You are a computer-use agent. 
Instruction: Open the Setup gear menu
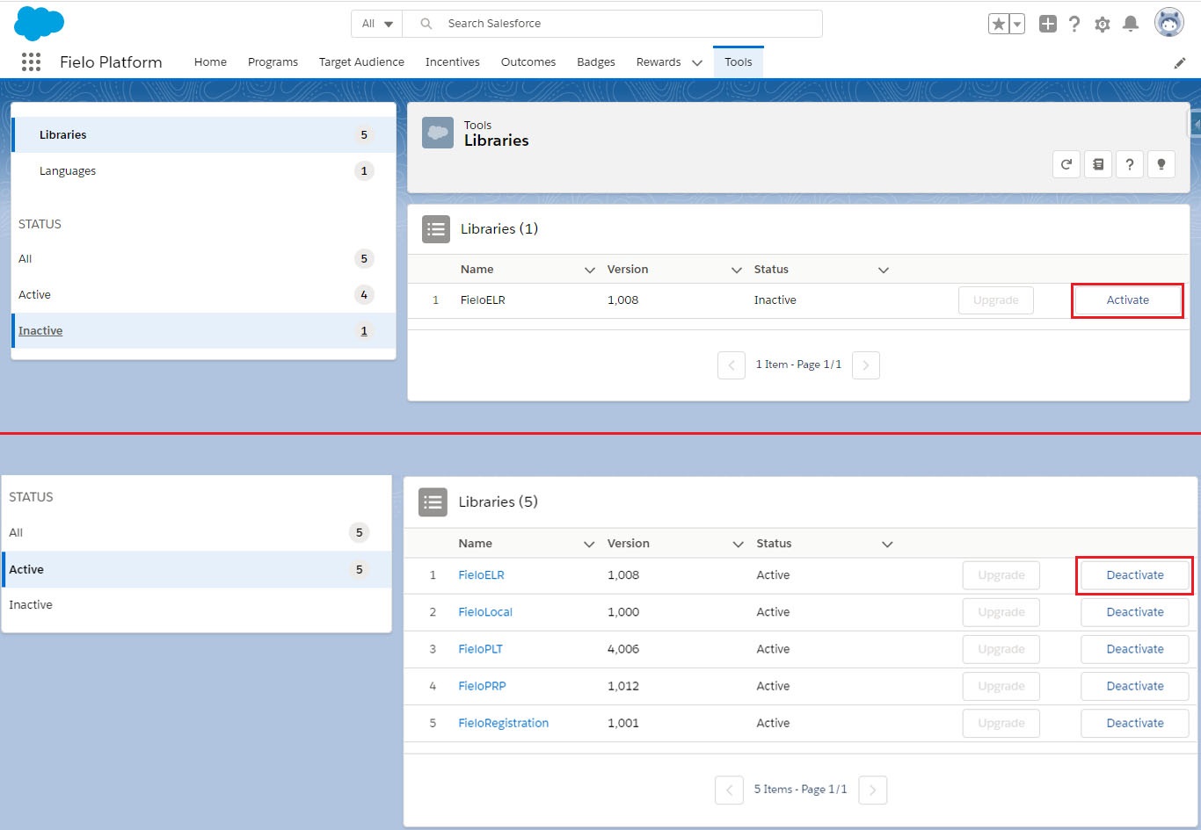[1103, 25]
